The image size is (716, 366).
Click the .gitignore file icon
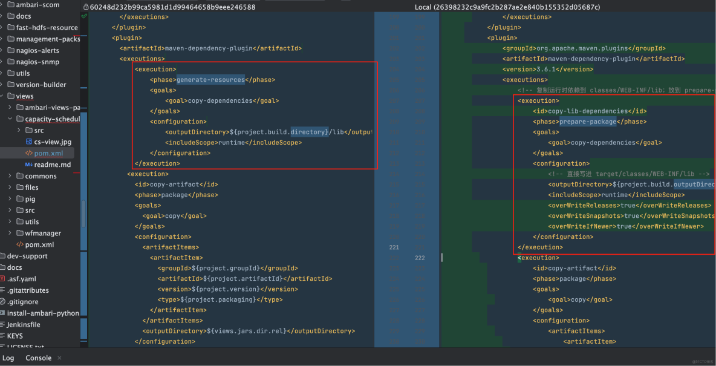(2, 302)
